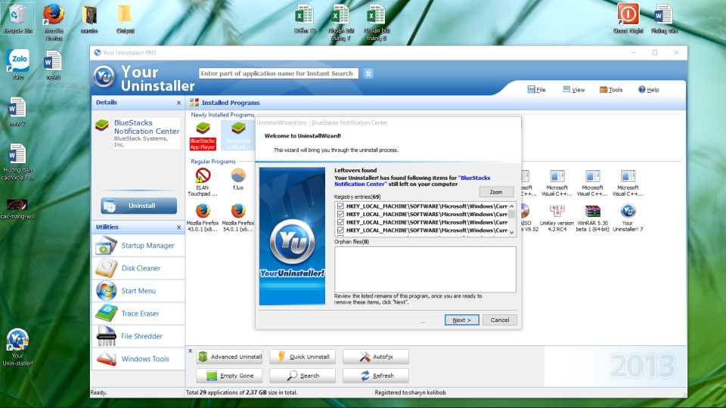Cancel the UninstallWizard dialog

click(500, 320)
